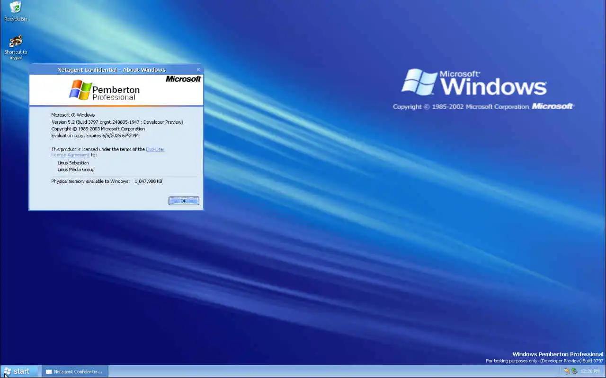Open the Start menu
The height and width of the screenshot is (378, 606).
tap(19, 371)
